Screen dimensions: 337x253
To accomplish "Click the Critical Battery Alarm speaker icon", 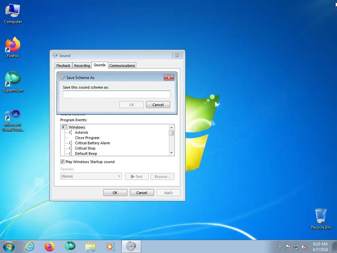I will pyautogui.click(x=70, y=143).
